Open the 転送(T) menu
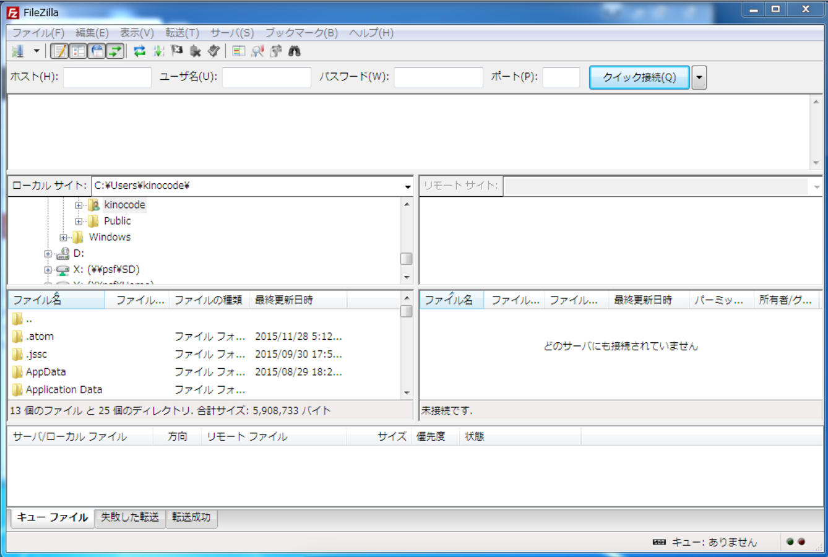This screenshot has height=557, width=828. (182, 33)
